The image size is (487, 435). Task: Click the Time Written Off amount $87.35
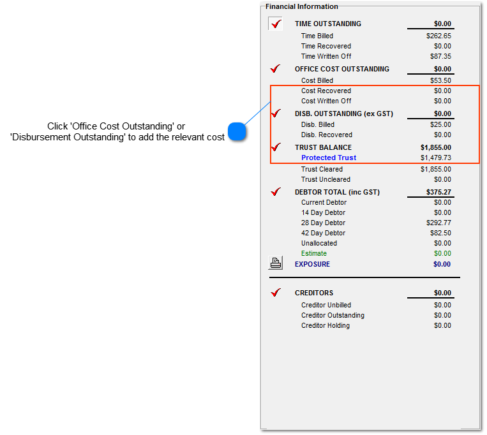pos(438,56)
